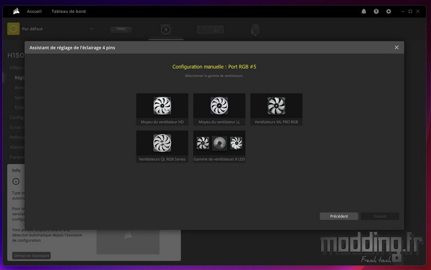Open the Accueil tab
The height and width of the screenshot is (270, 431).
point(34,11)
